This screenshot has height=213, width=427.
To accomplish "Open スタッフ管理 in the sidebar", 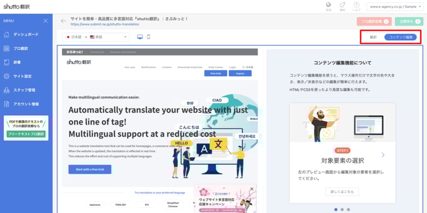I will click(x=19, y=90).
